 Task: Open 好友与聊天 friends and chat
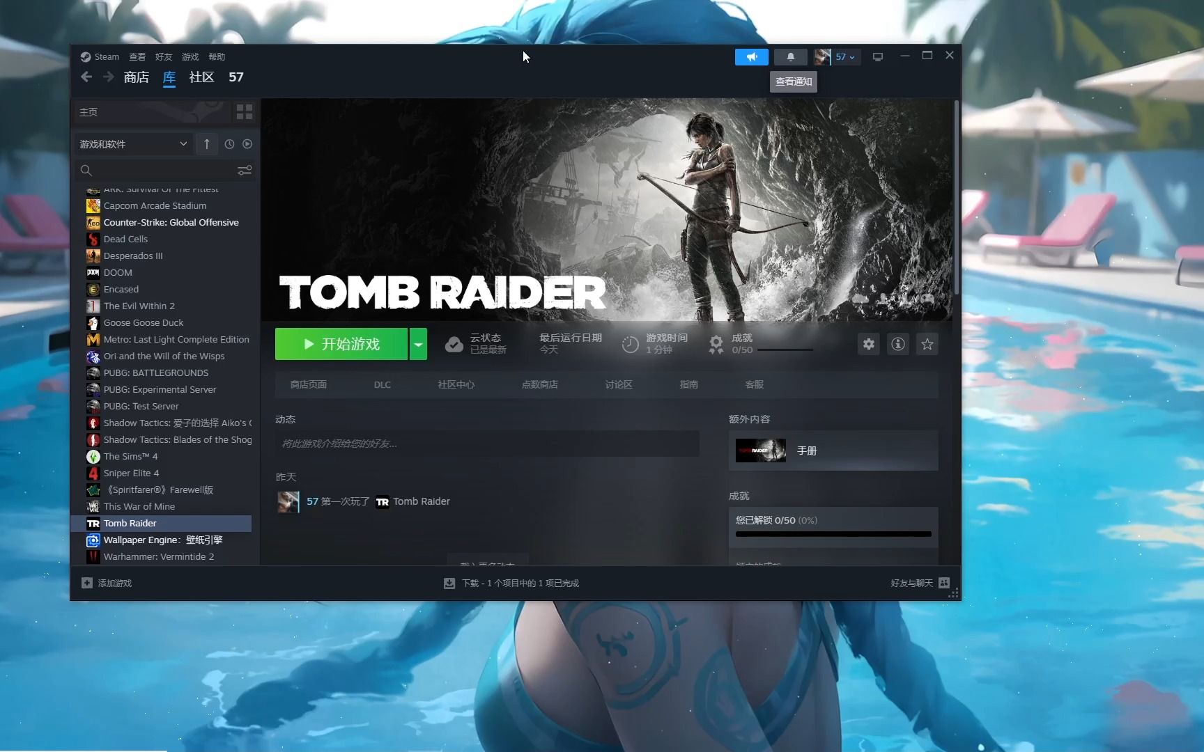coord(920,583)
